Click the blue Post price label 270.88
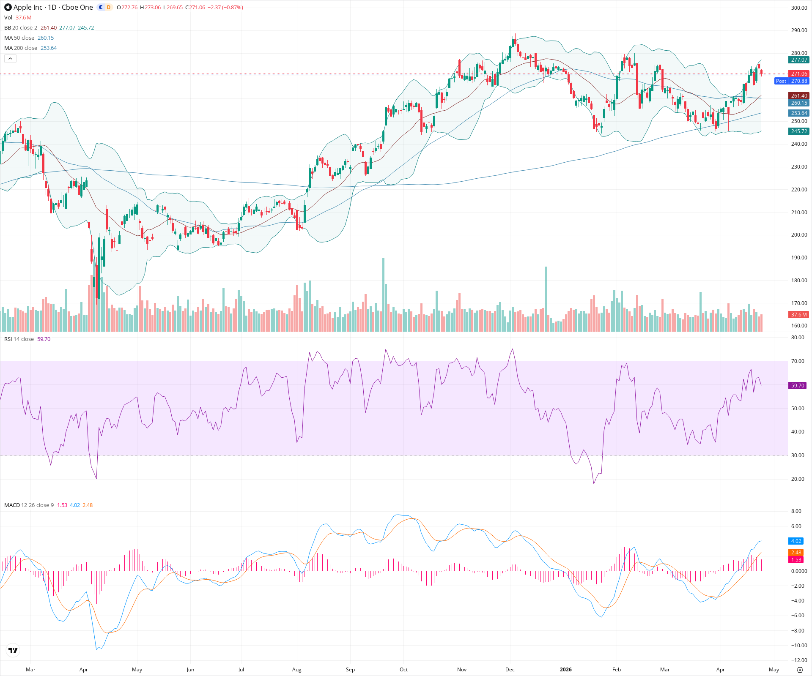This screenshot has height=676, width=812. pyautogui.click(x=798, y=81)
